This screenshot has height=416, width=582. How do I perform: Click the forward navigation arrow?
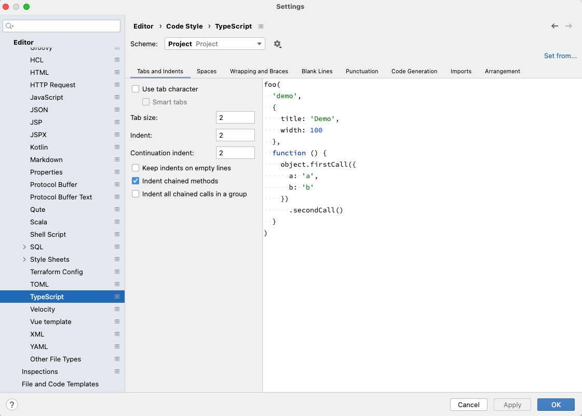click(569, 26)
